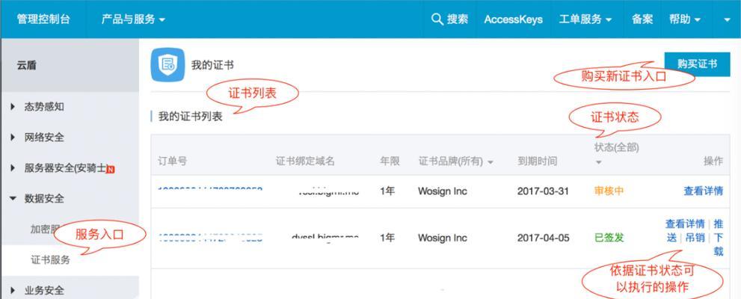Click the 购买证书 button
This screenshot has width=741, height=299.
(697, 64)
